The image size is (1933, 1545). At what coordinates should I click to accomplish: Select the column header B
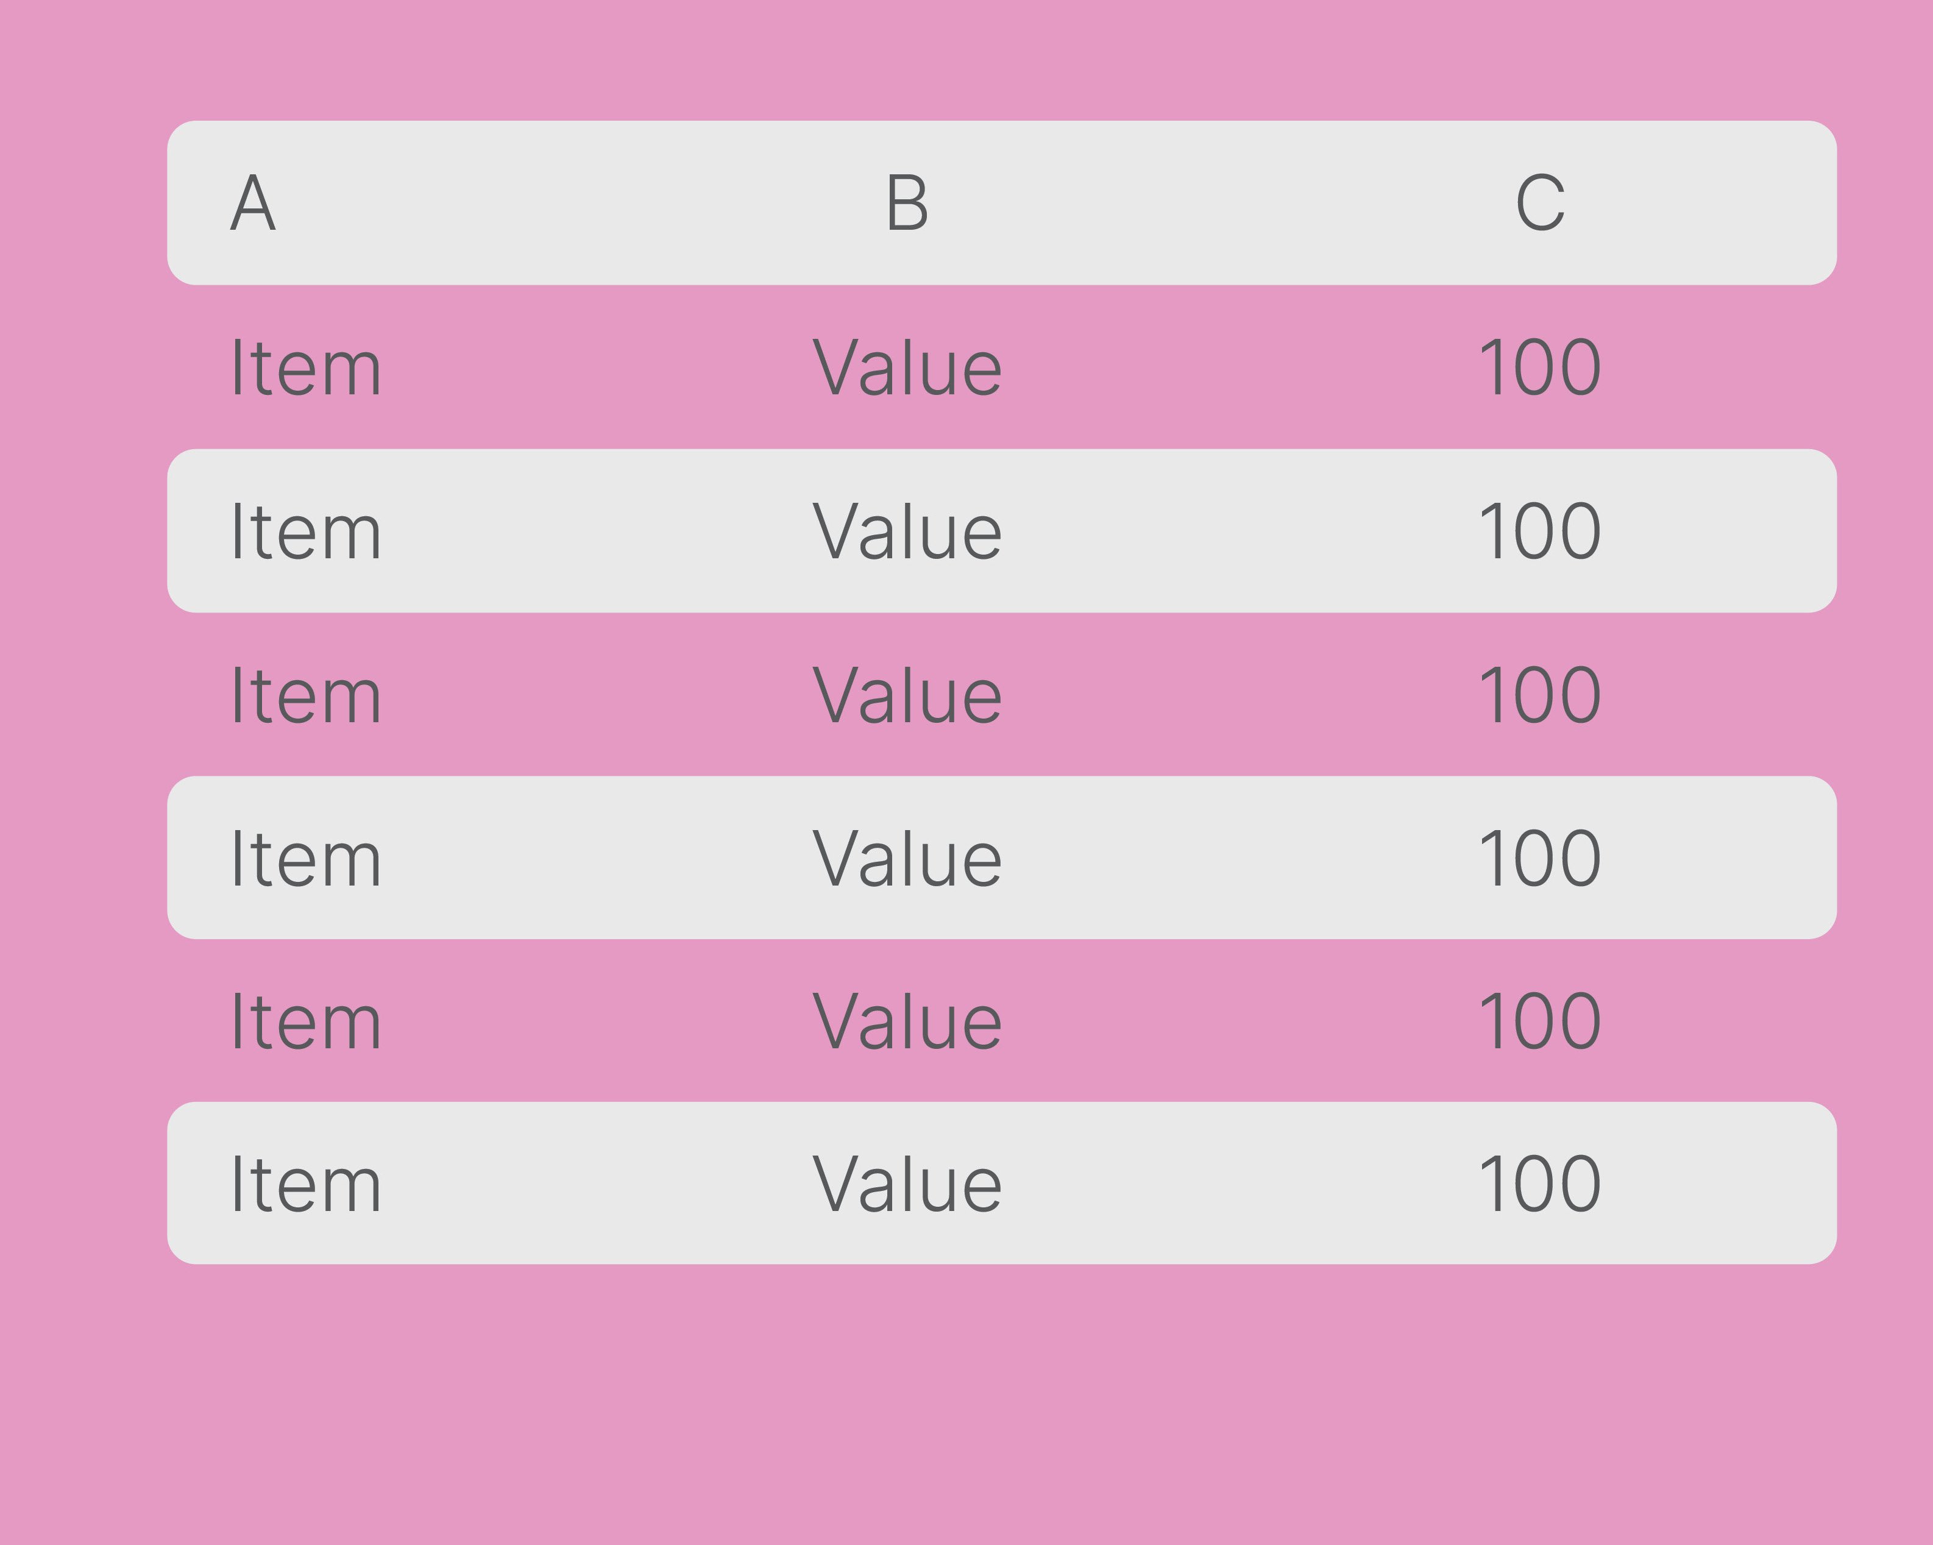point(906,203)
